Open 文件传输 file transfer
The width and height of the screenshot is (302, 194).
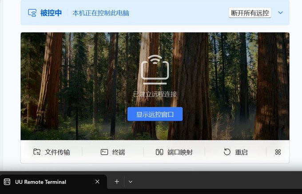coord(52,152)
